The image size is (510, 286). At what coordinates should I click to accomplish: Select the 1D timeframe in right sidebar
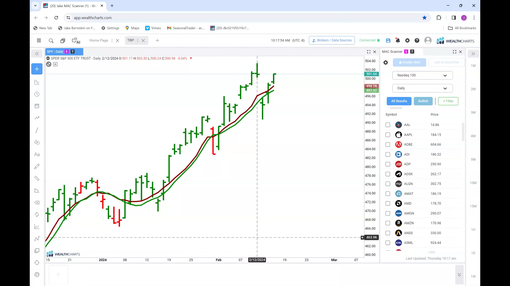(x=473, y=253)
